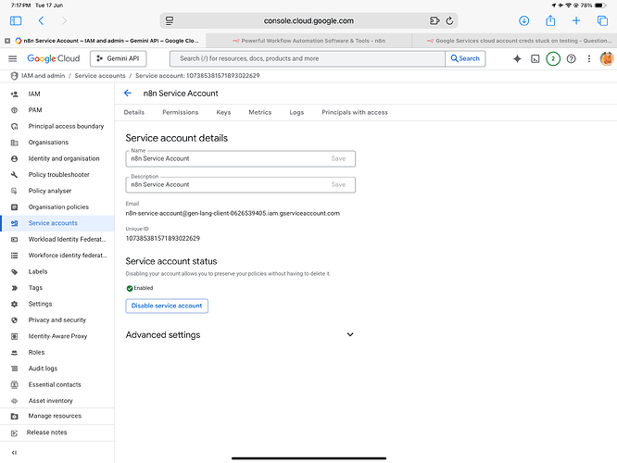Click Disable service account button

click(167, 306)
